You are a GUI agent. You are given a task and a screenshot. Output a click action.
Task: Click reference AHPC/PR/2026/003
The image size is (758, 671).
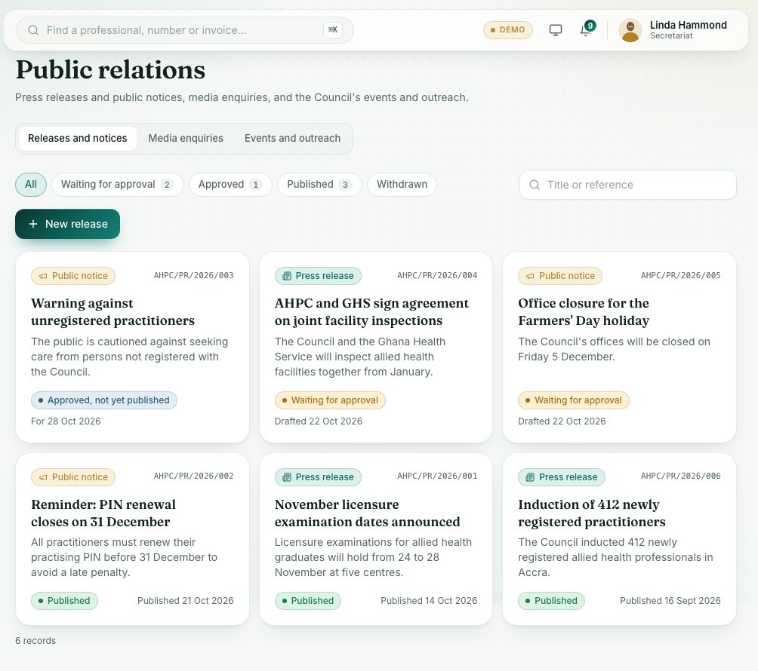click(x=193, y=276)
